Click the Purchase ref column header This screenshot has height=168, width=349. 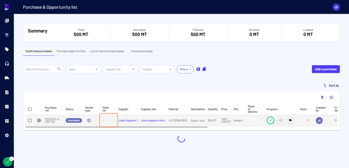[x=51, y=109]
